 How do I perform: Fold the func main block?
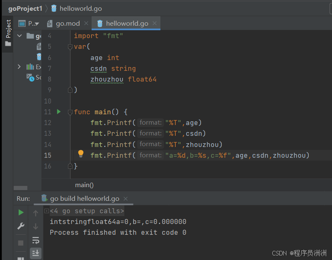70,112
